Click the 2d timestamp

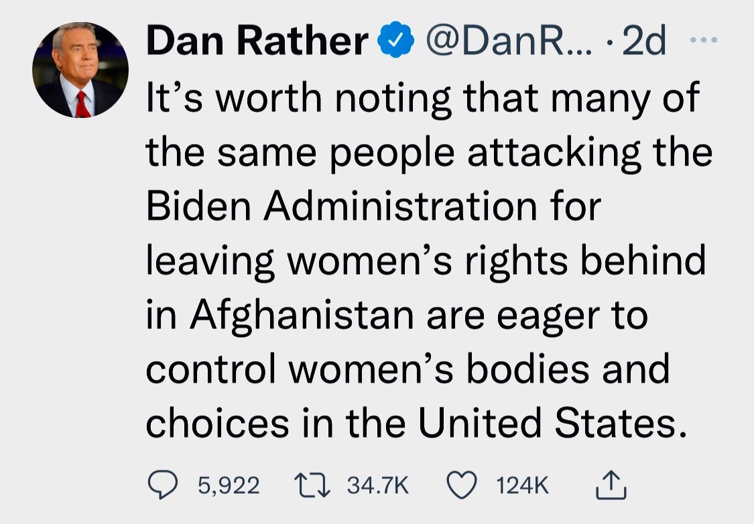pos(645,44)
